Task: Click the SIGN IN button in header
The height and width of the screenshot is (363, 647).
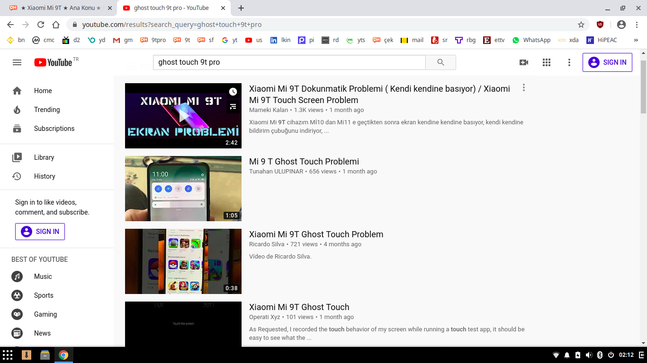Action: point(607,62)
